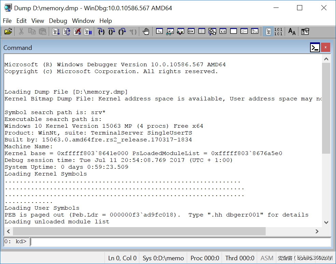Click the 'Loading unloaded module list' line

57,222
